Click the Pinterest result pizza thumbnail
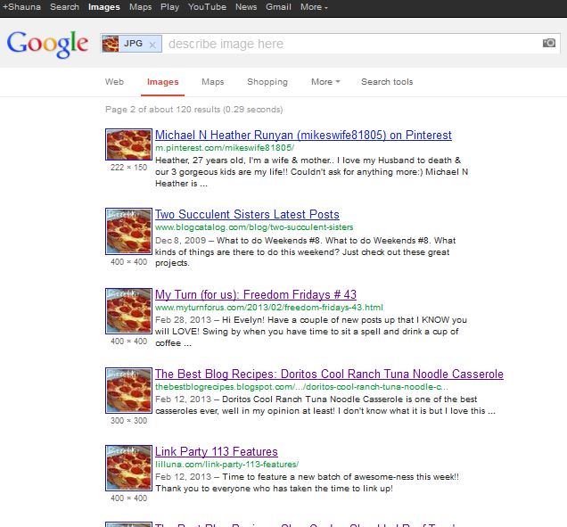The image size is (567, 527). point(128,144)
